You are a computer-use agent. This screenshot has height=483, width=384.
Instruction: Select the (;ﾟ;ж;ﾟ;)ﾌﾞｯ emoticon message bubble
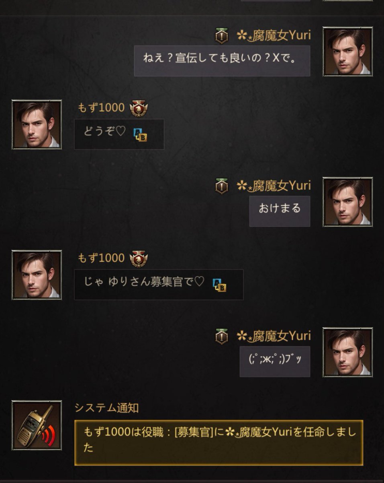[x=275, y=361]
